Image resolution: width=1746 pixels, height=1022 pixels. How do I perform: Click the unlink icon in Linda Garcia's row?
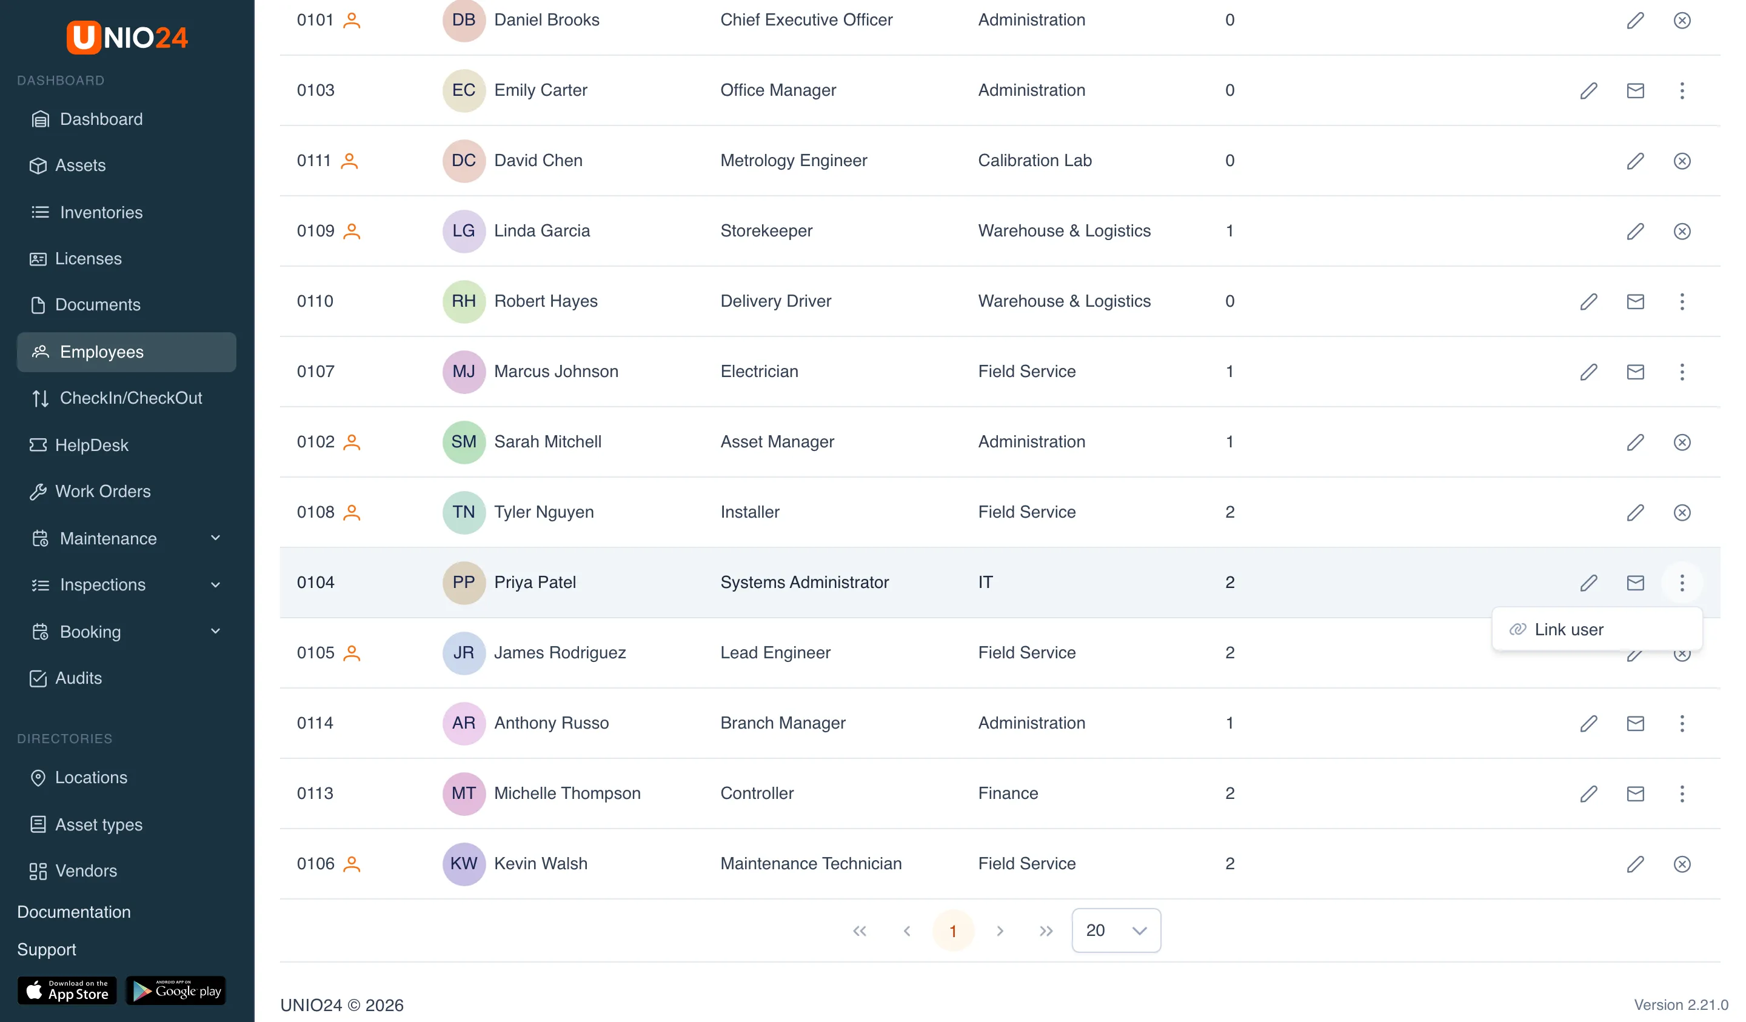[1682, 232]
